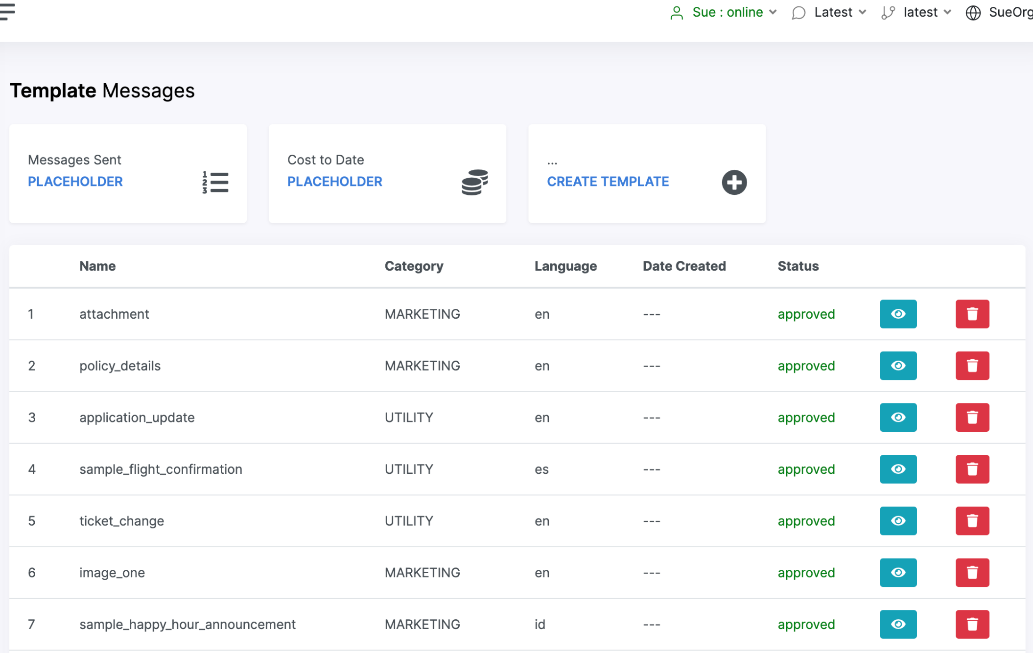The height and width of the screenshot is (653, 1033).
Task: View the sample_happy_hour_announcement template
Action: coord(898,624)
